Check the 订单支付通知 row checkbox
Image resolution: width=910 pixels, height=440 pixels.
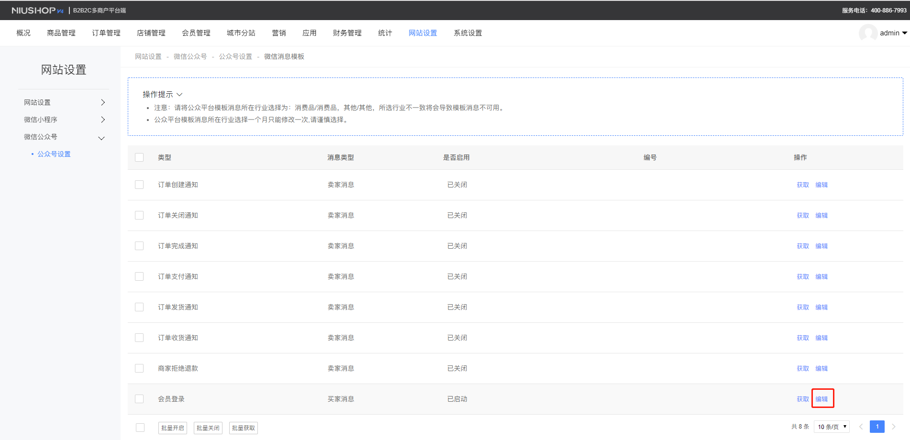(x=139, y=276)
